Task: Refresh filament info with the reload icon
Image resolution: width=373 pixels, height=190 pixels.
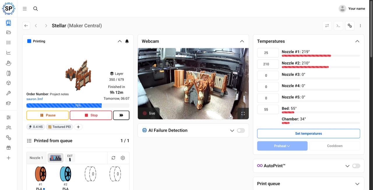Action: coord(113,158)
